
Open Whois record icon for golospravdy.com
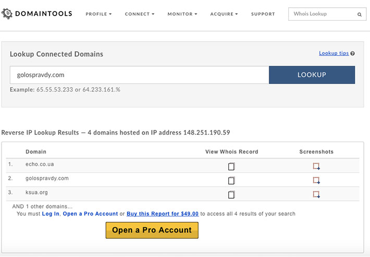[x=231, y=180]
